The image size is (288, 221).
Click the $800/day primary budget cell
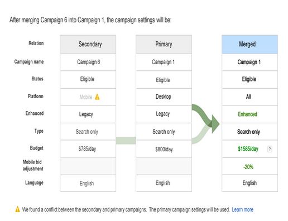click(x=164, y=149)
